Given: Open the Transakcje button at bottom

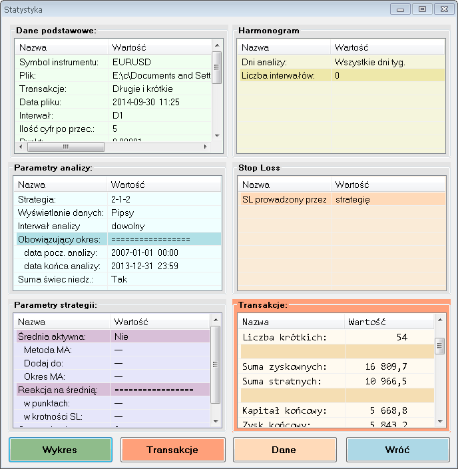Looking at the screenshot, I should click(x=173, y=450).
